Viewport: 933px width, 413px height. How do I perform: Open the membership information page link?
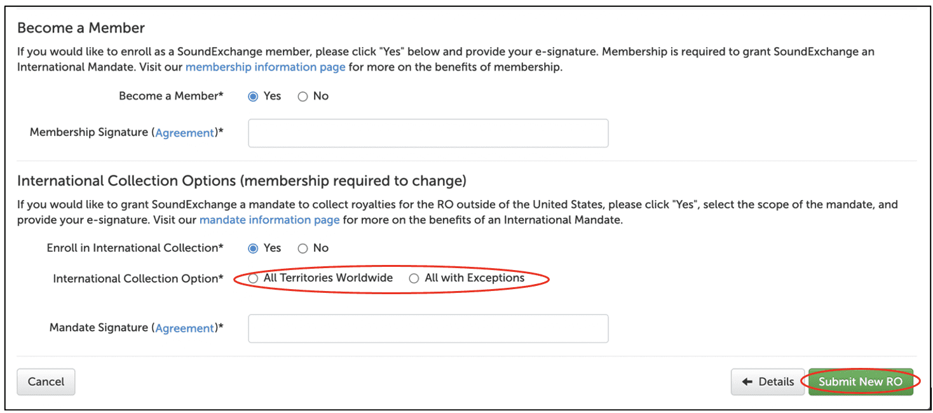(265, 67)
